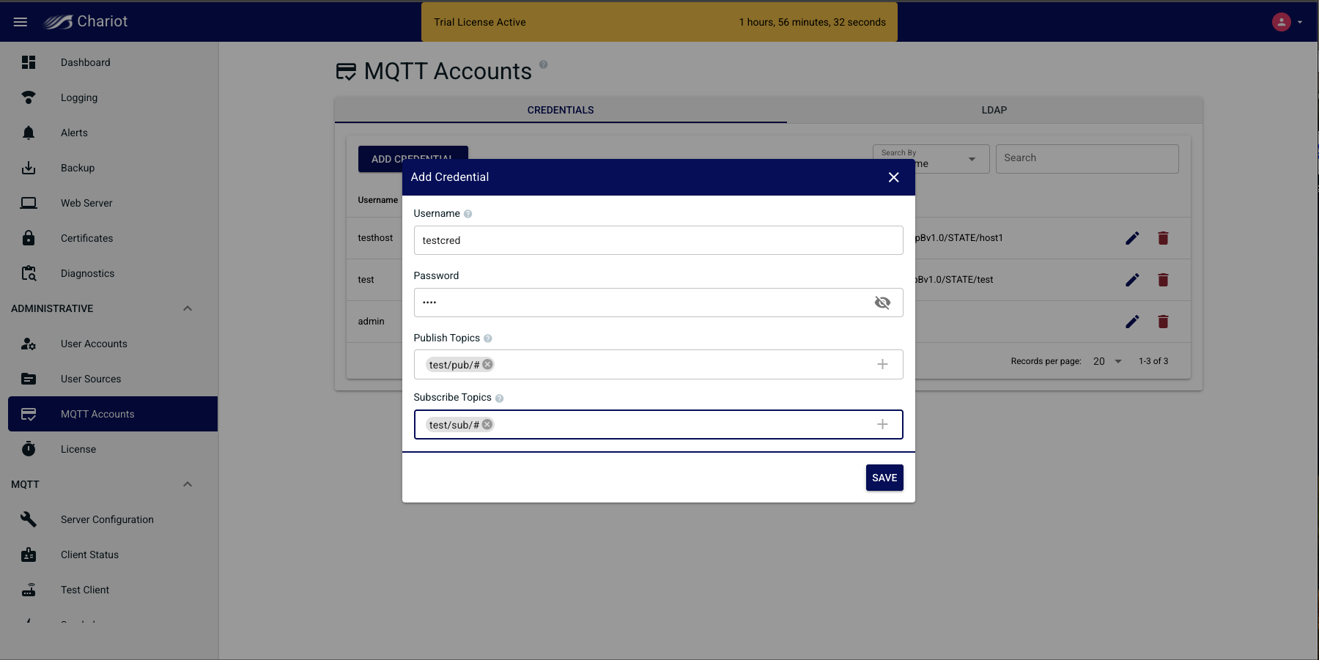Click the Username help question icon
The width and height of the screenshot is (1319, 660).
(x=468, y=214)
